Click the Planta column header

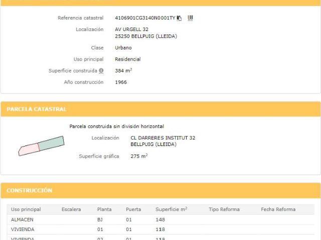[x=104, y=209]
